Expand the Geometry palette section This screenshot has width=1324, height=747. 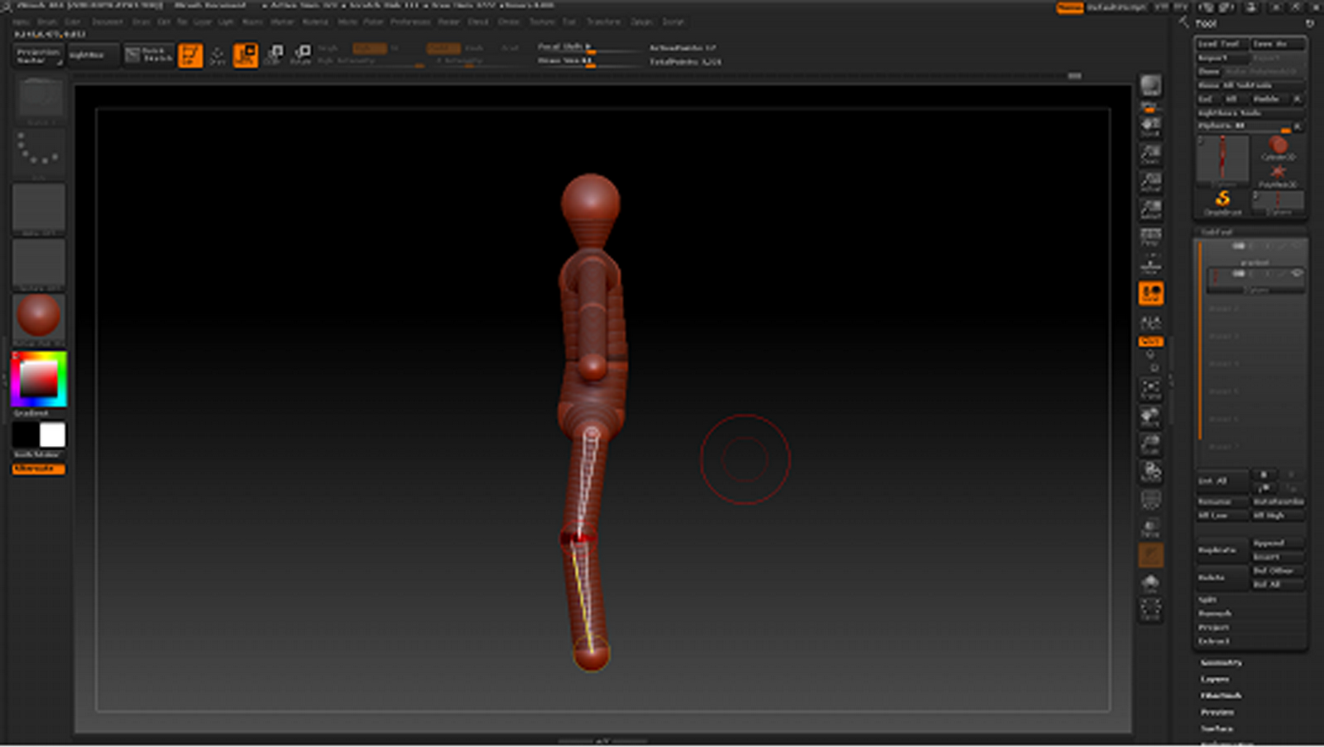(x=1221, y=663)
